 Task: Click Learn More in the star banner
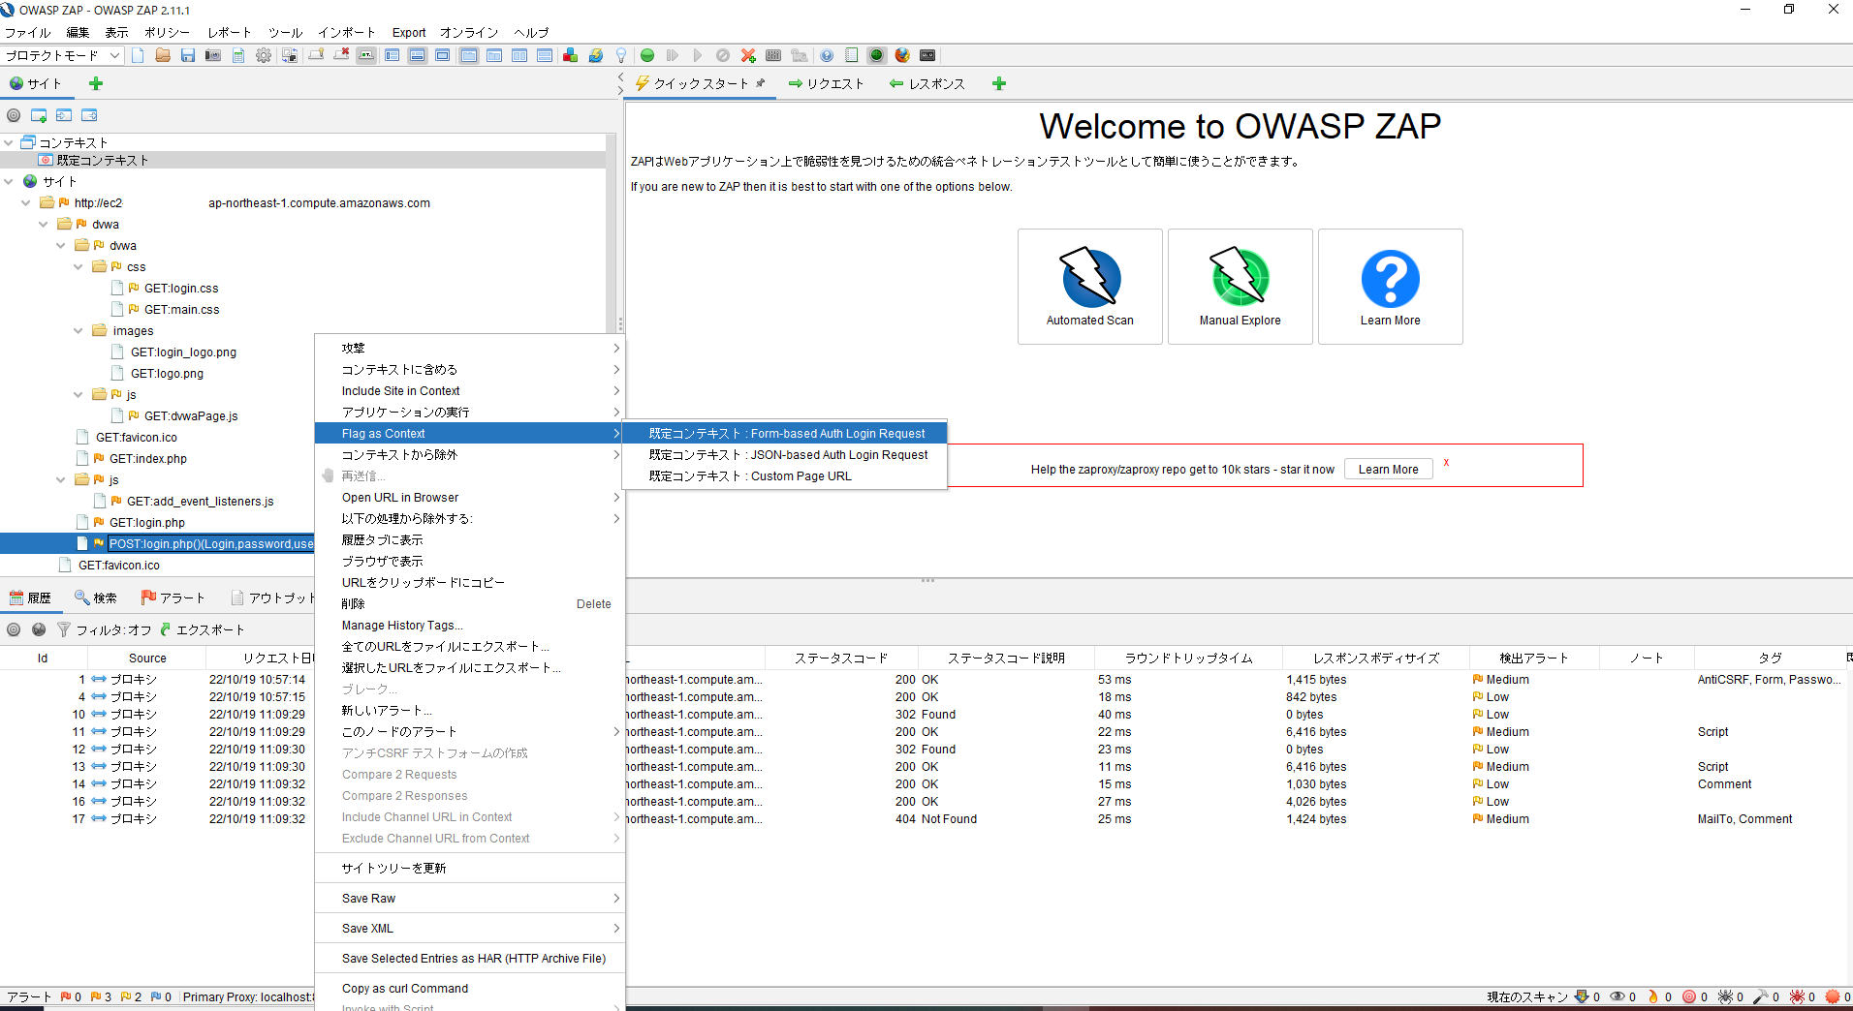(x=1388, y=469)
